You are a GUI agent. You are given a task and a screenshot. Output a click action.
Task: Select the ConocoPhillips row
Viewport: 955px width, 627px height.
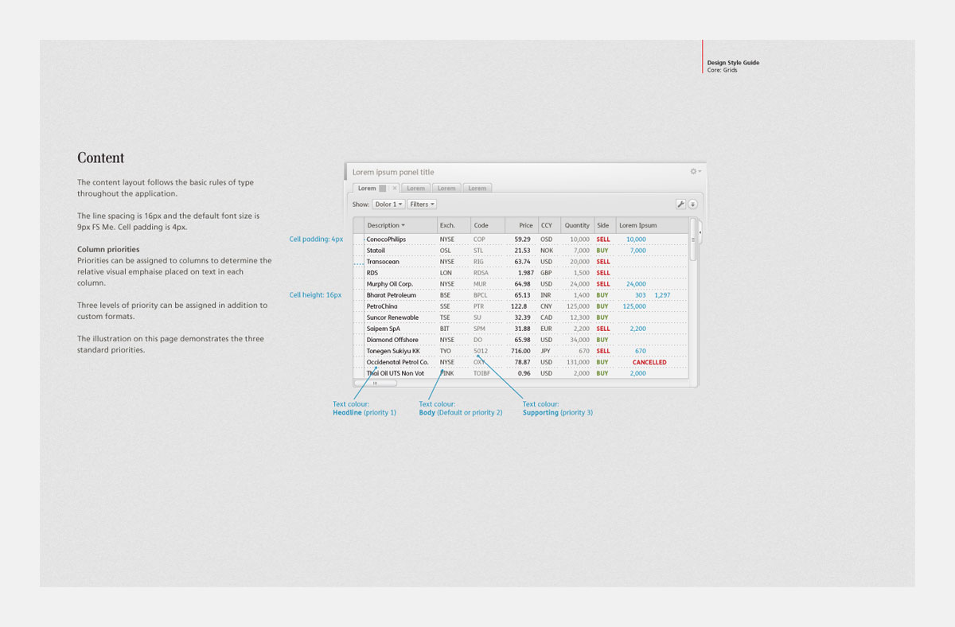[520, 239]
